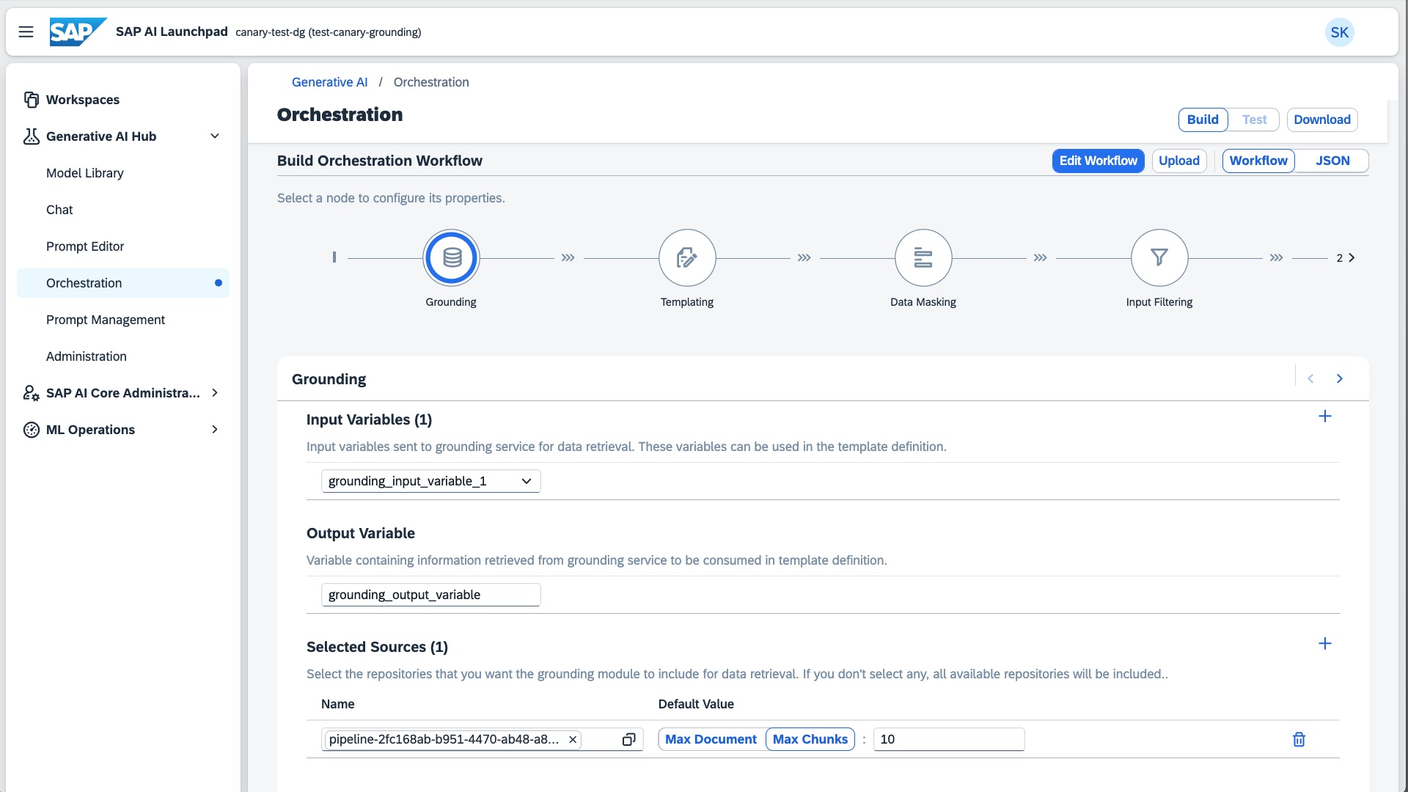Select Max Chunks option
This screenshot has width=1408, height=792.
810,739
